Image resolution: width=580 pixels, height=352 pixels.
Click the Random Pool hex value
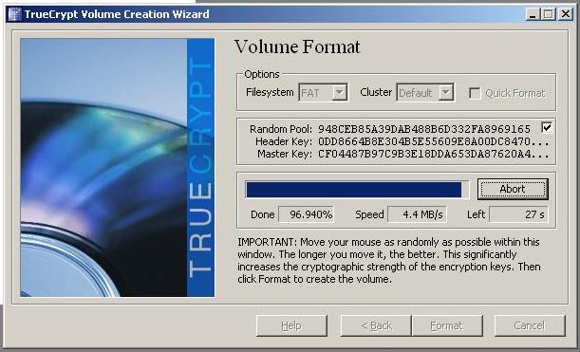point(424,129)
